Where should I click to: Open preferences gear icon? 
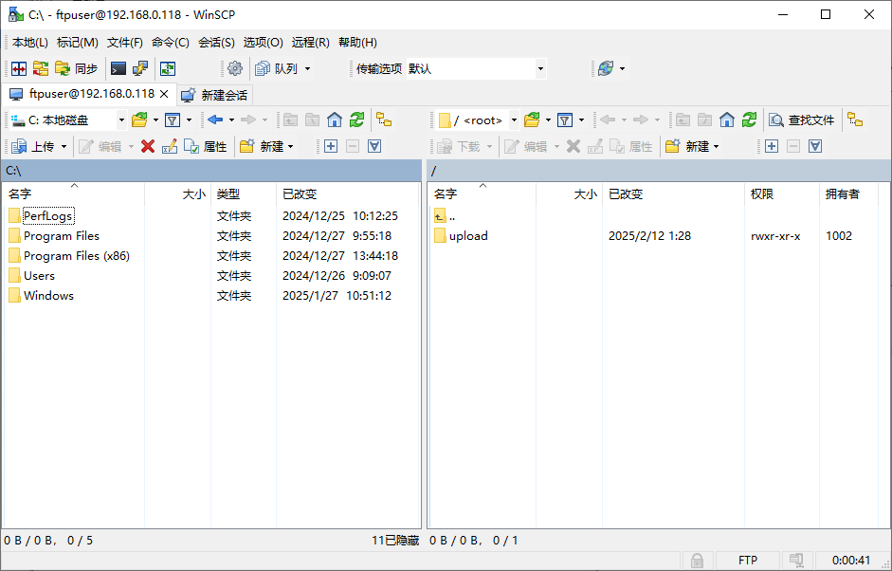235,69
